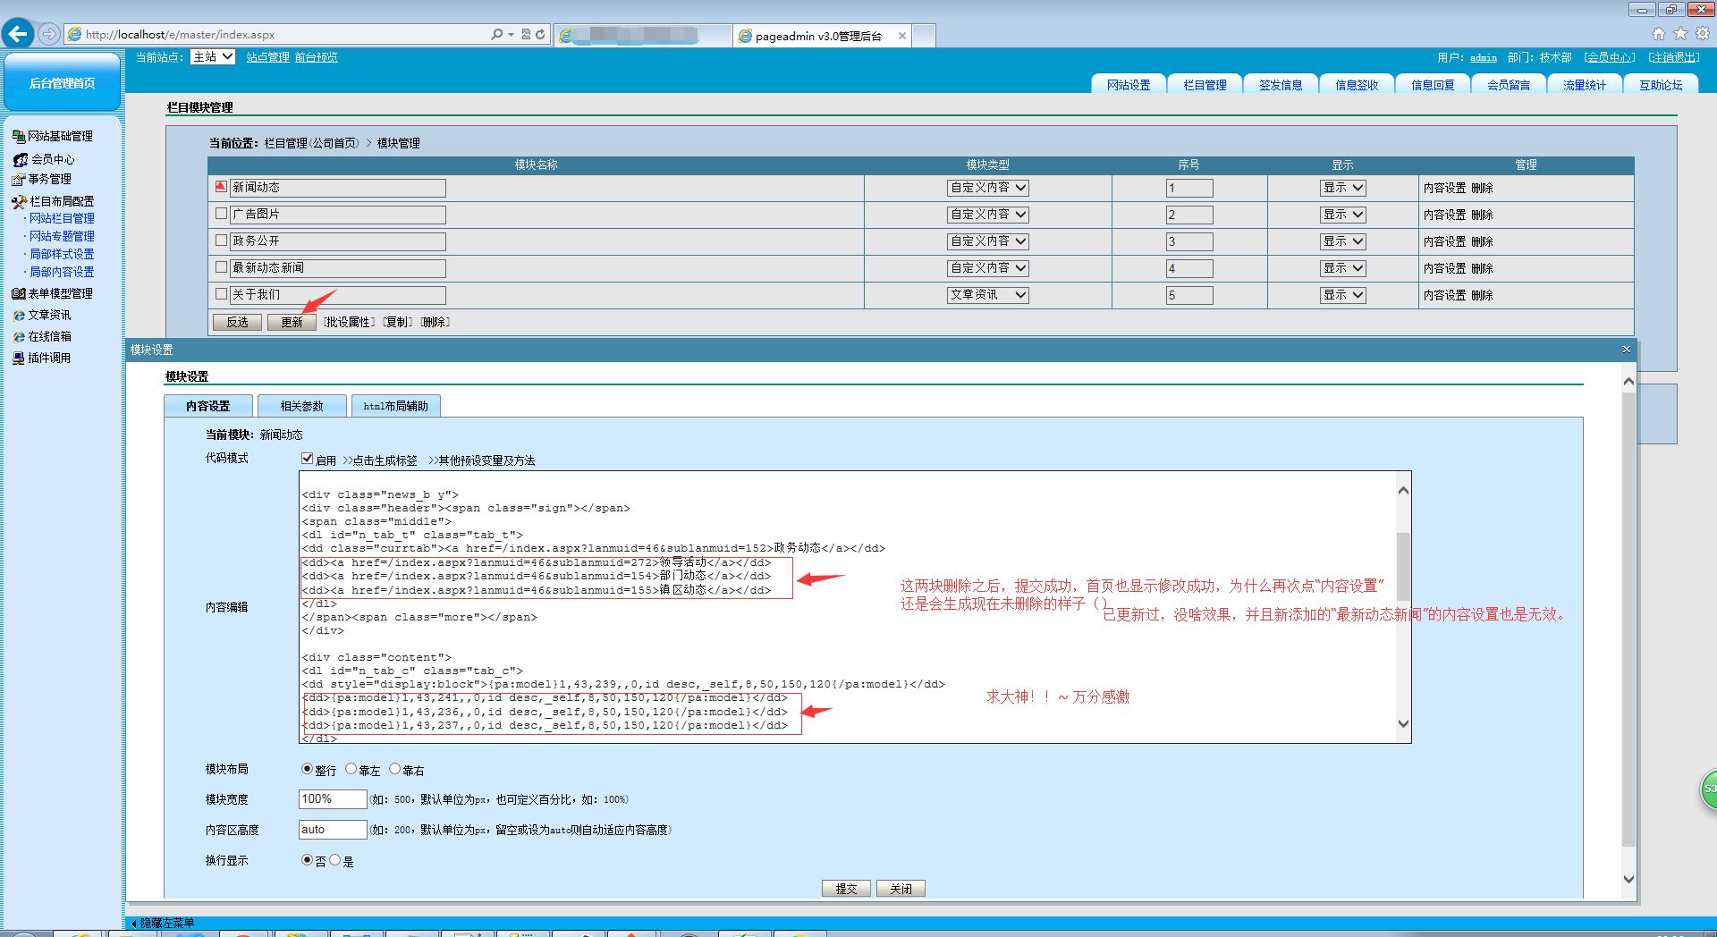
Task: Click the browser back arrow button
Action: coord(18,34)
